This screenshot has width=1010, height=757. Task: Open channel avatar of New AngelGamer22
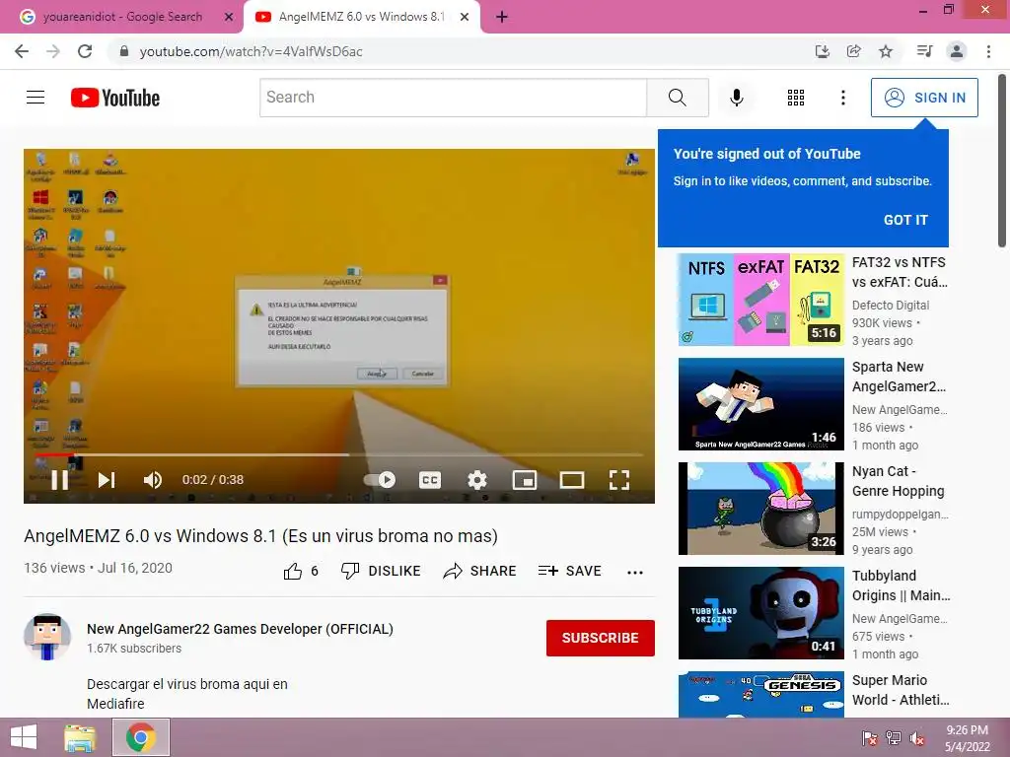point(47,637)
